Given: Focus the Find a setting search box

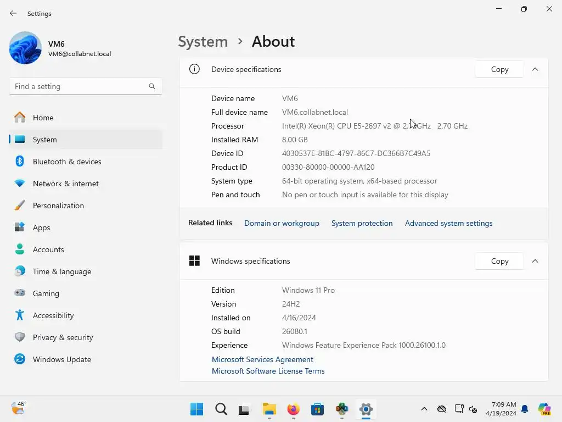Looking at the screenshot, I should pyautogui.click(x=85, y=86).
